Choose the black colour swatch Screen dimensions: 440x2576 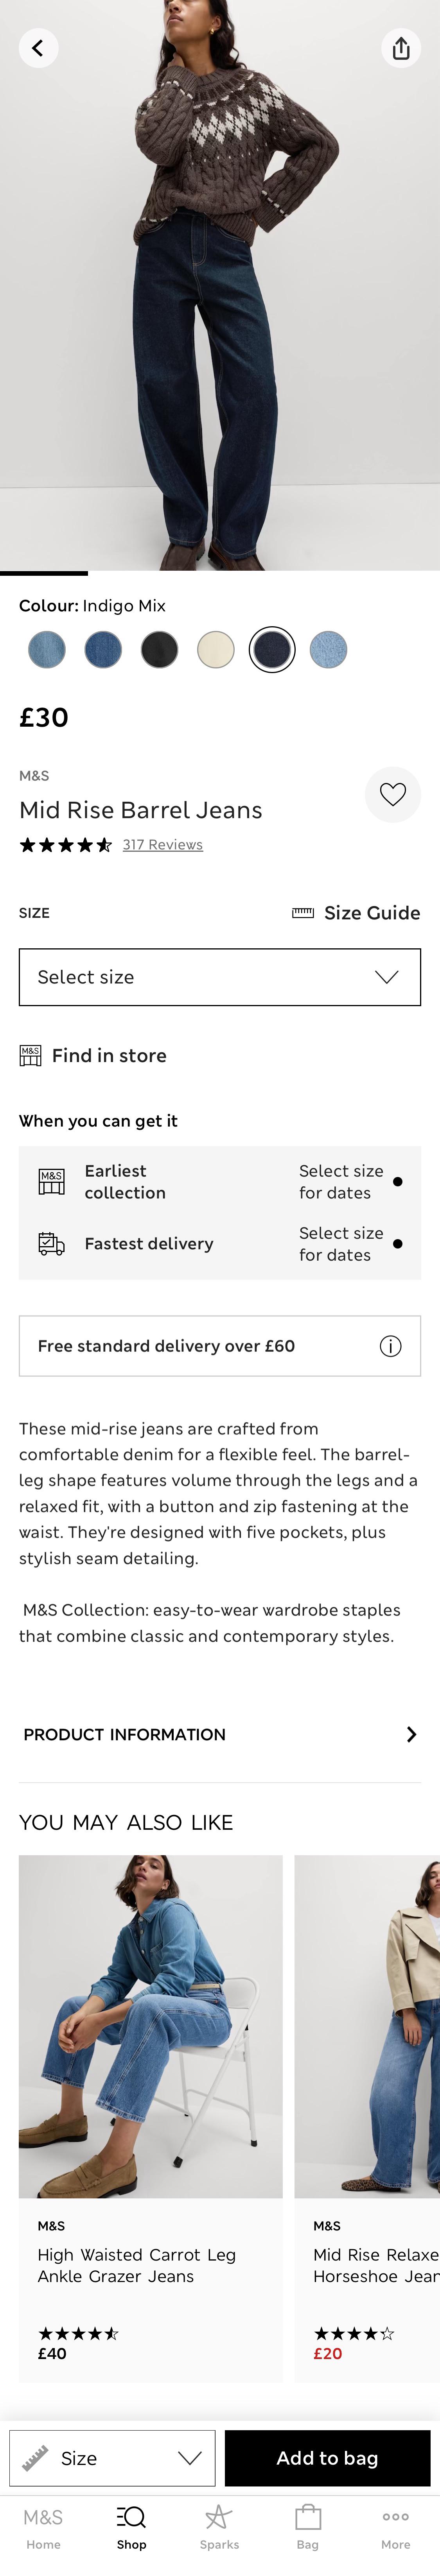160,649
